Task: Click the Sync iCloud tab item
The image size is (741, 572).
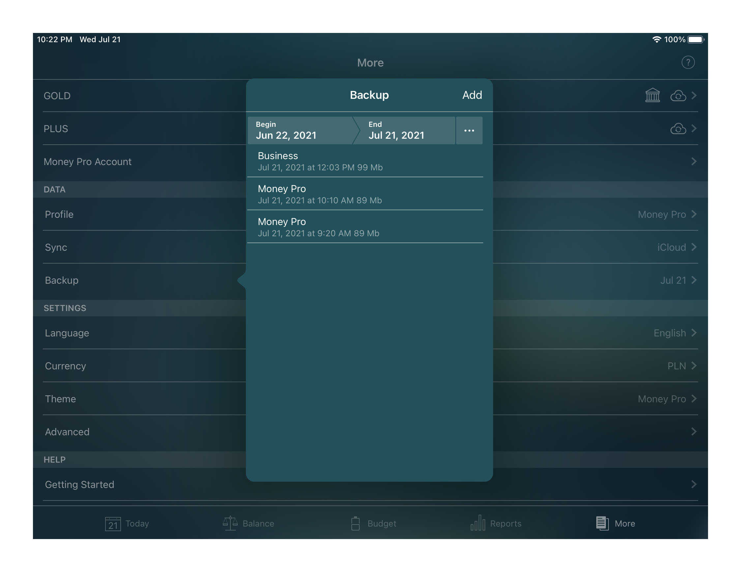Action: pyautogui.click(x=370, y=247)
